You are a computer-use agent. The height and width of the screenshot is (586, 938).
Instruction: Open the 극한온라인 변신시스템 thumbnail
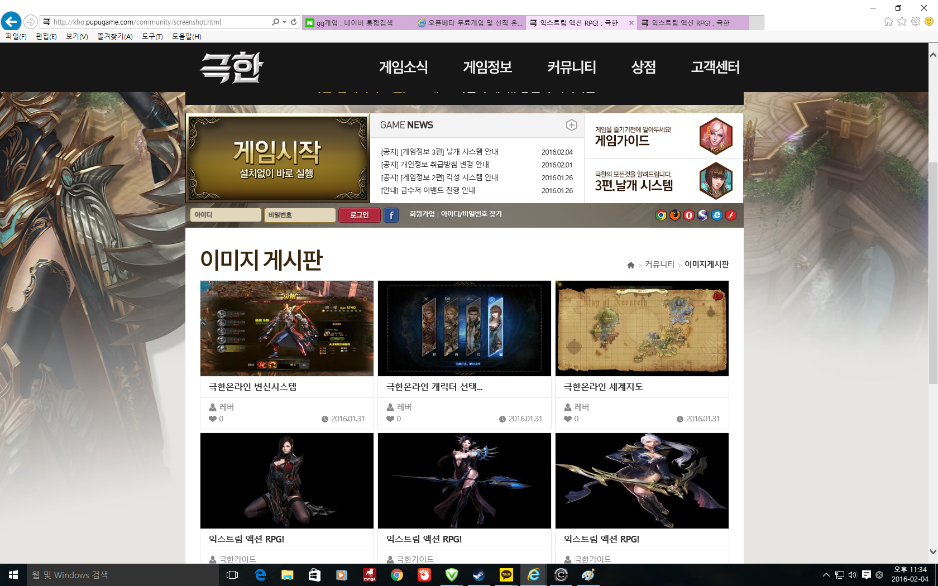(287, 328)
